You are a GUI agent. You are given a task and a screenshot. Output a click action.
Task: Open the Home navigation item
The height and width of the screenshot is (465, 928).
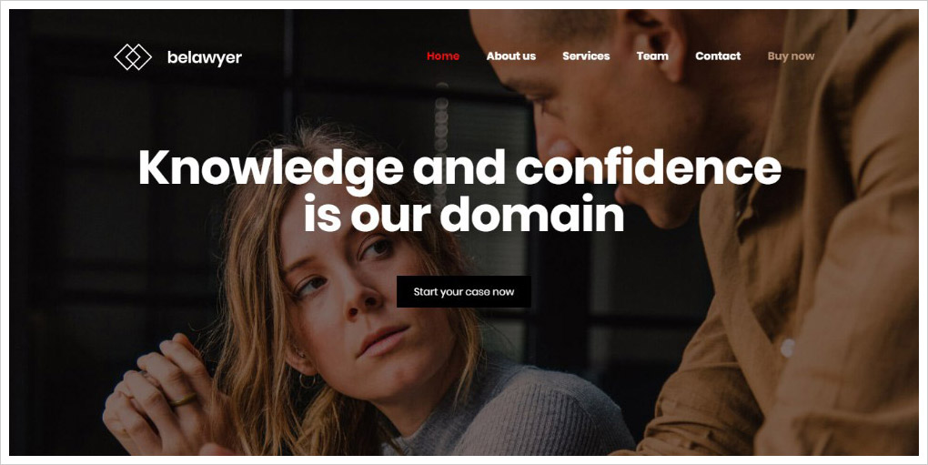coord(443,56)
